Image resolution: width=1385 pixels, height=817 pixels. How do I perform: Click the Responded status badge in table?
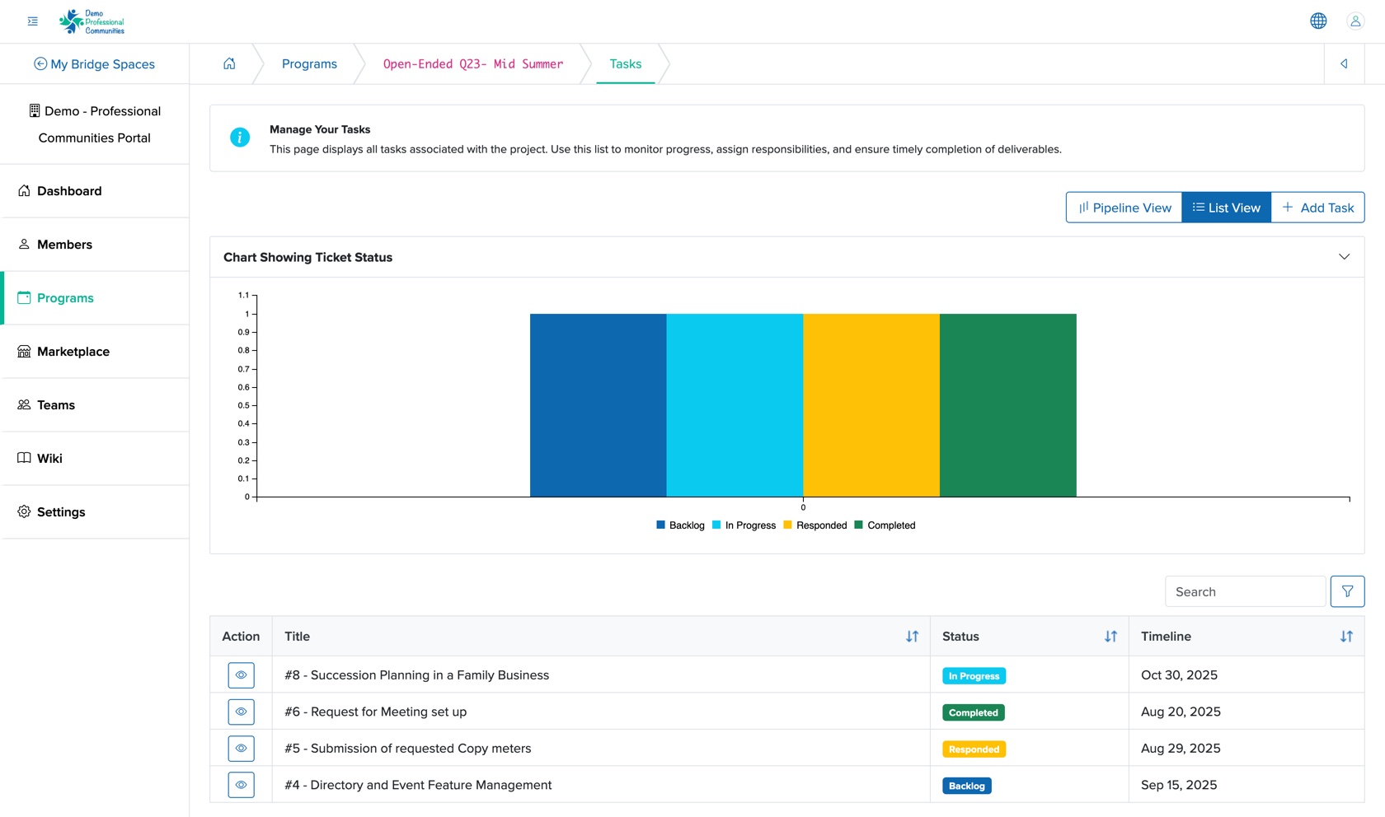(x=974, y=749)
